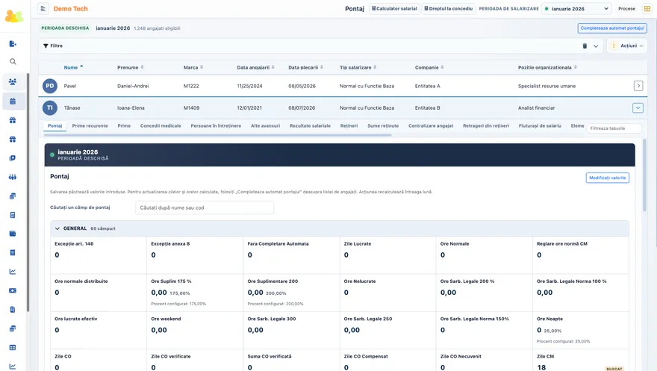Open Calculator salarial
This screenshot has width=657, height=371.
coord(394,8)
